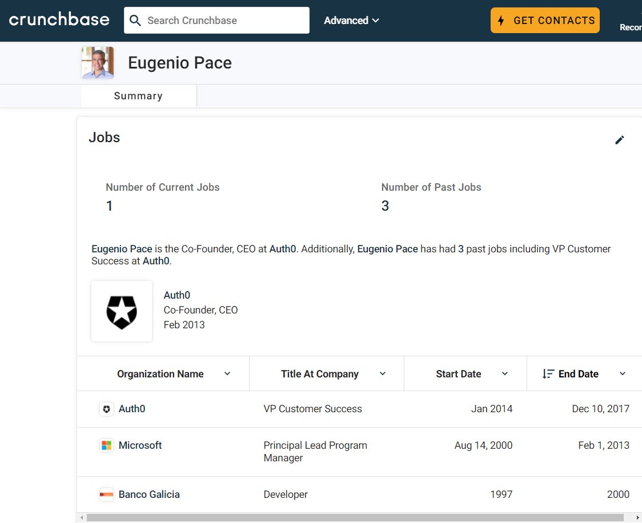Click the horizontal scrollbar track
Viewport: 642px width, 523px height.
pos(355,518)
